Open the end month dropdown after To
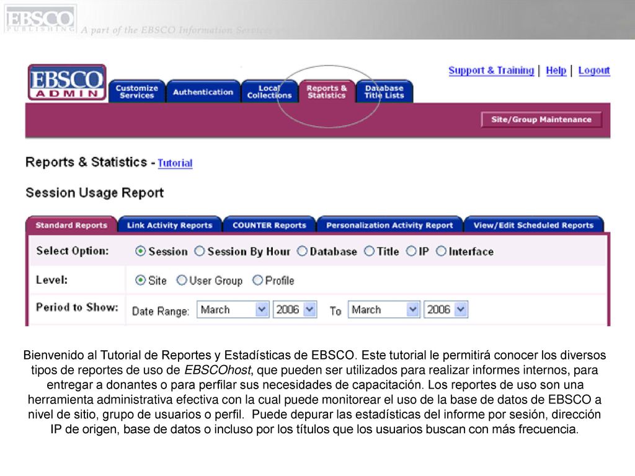The height and width of the screenshot is (476, 635). click(x=384, y=310)
